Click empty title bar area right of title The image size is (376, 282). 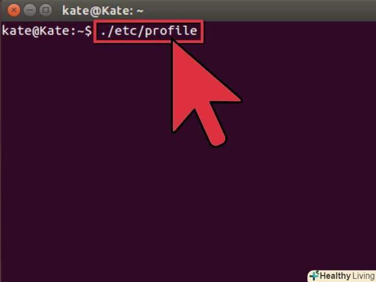coord(259,10)
